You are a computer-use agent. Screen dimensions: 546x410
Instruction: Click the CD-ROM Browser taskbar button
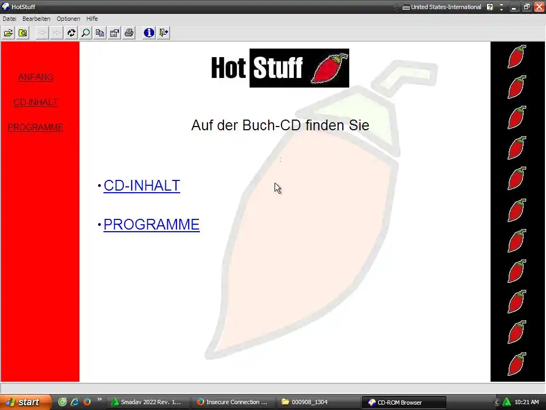[404, 402]
